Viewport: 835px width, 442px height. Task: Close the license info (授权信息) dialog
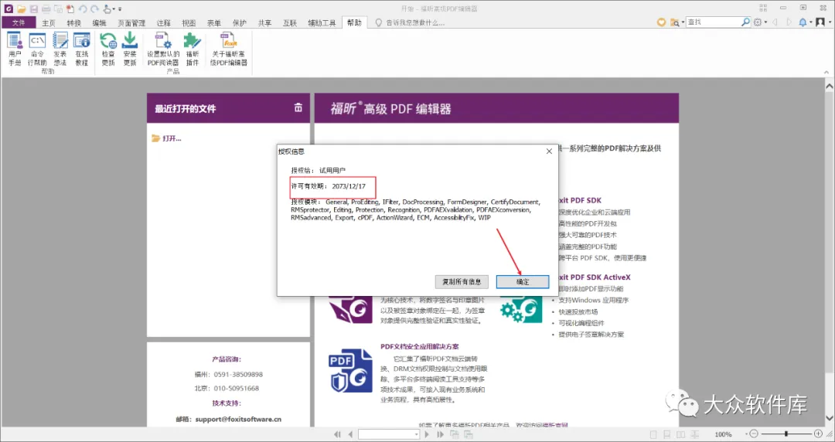click(x=549, y=151)
